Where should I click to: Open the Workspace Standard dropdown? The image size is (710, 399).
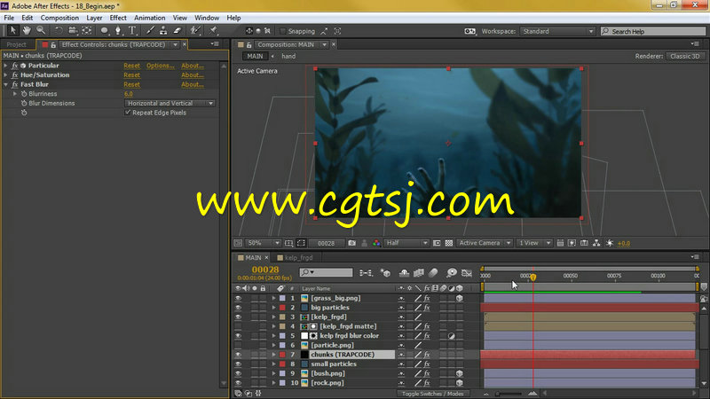pos(557,31)
